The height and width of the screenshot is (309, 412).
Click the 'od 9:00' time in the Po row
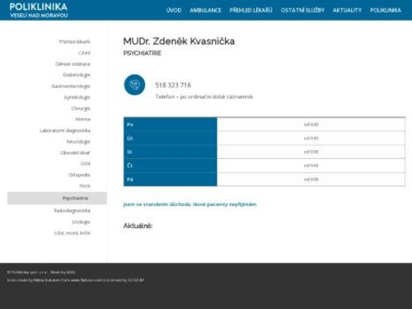point(311,124)
